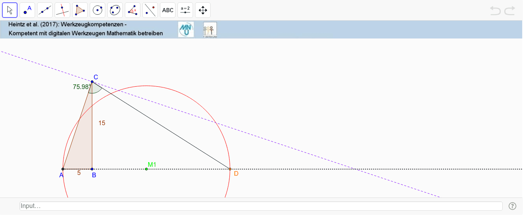The width and height of the screenshot is (523, 215).
Task: Click the T3 Deutschland logo image
Action: click(x=210, y=30)
